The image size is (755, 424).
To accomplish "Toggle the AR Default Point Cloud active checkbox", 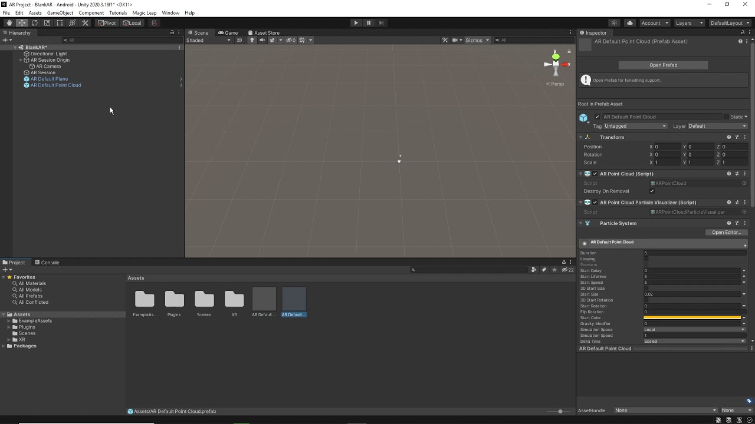I will (x=598, y=117).
